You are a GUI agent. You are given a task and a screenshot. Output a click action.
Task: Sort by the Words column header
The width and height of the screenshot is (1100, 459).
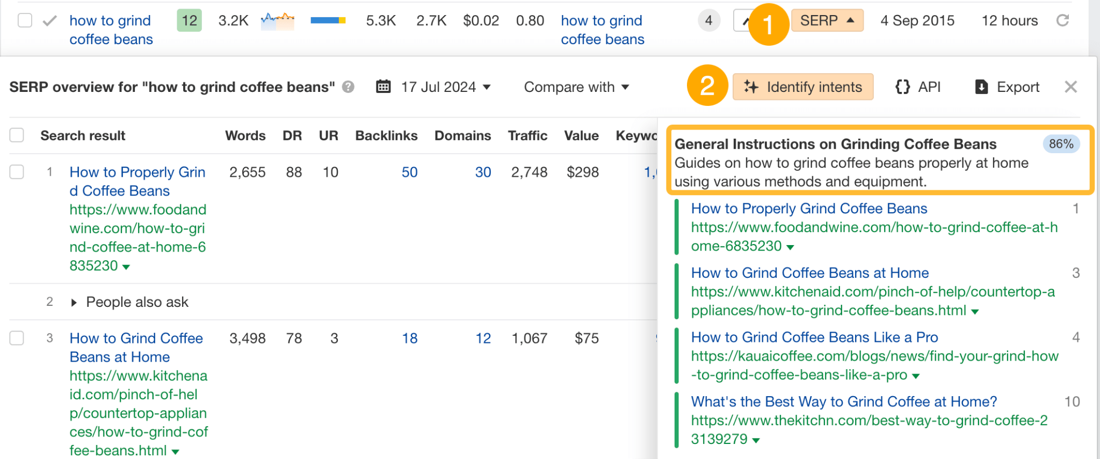pyautogui.click(x=245, y=135)
